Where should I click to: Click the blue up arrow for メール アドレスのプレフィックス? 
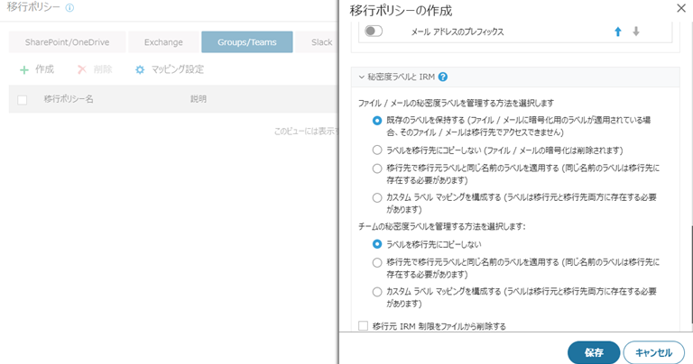618,32
